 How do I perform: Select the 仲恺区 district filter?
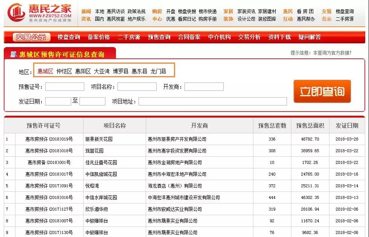[64, 71]
